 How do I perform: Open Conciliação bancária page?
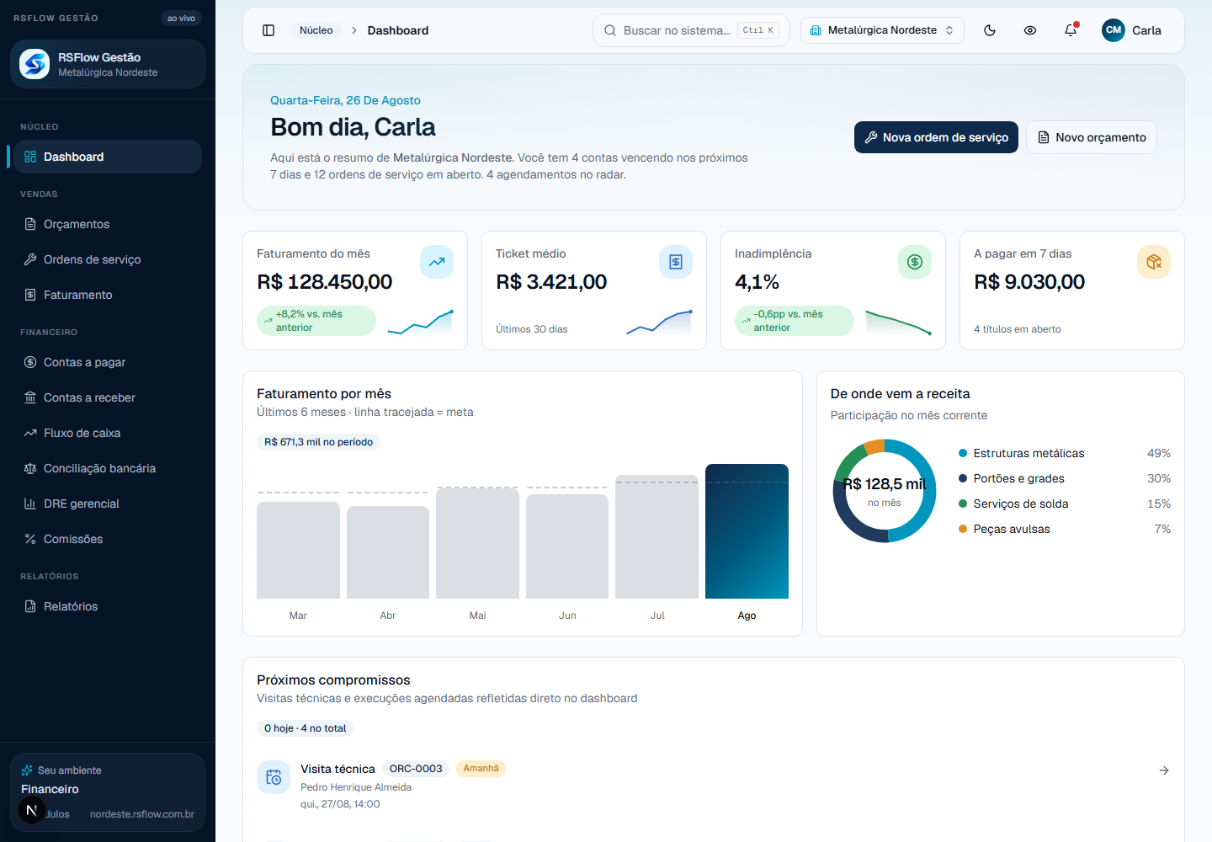(x=108, y=468)
